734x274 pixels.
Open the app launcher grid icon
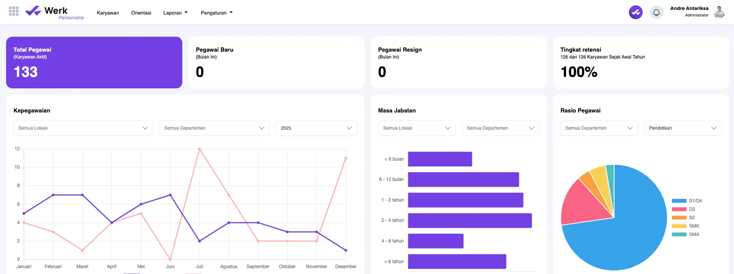tap(14, 11)
